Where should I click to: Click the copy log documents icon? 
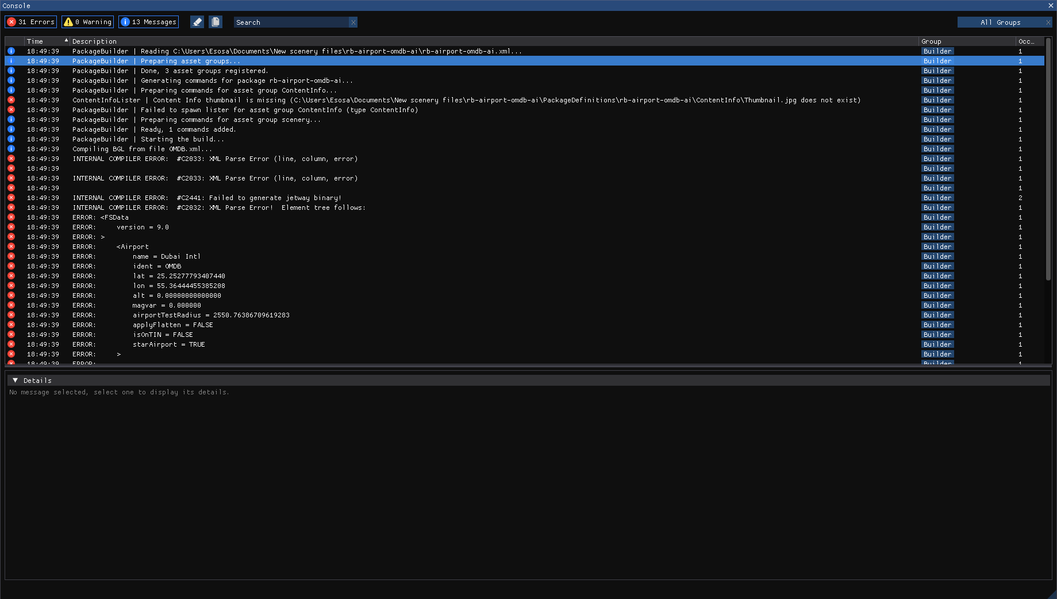point(216,22)
